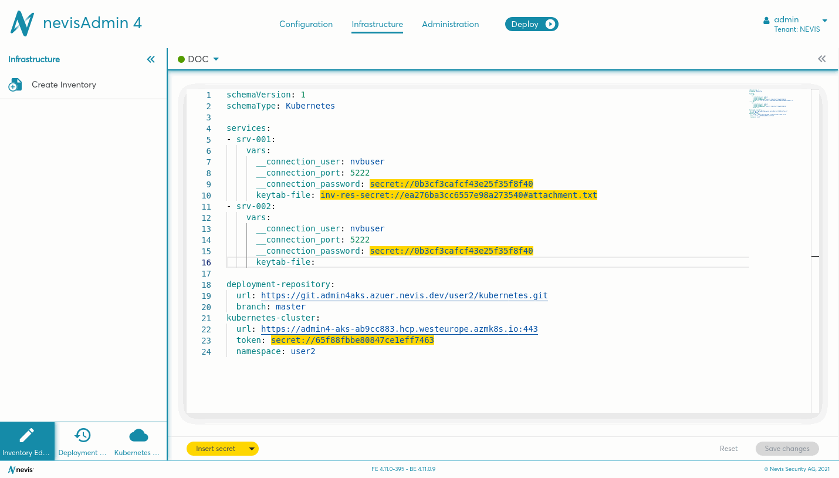The image size is (839, 478).
Task: Click the admin user profile icon
Action: [766, 21]
